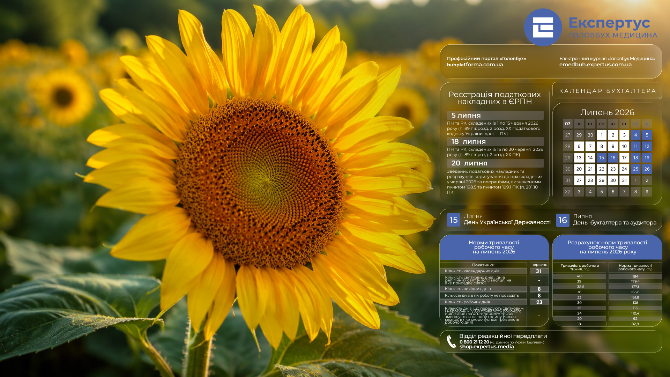The height and width of the screenshot is (377, 670).
Task: Select the пт weekday header
Action: [x=624, y=124]
